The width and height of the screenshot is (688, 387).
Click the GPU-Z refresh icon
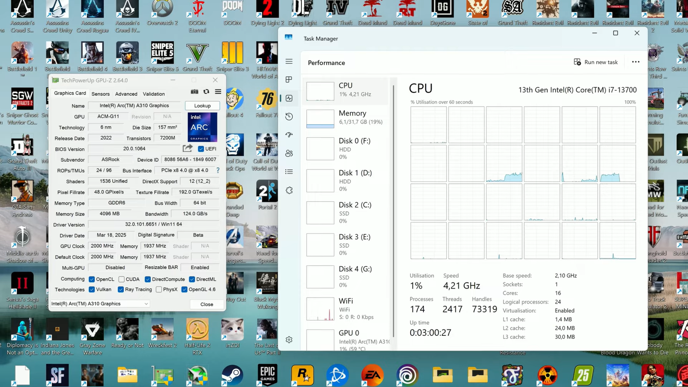[x=206, y=92]
